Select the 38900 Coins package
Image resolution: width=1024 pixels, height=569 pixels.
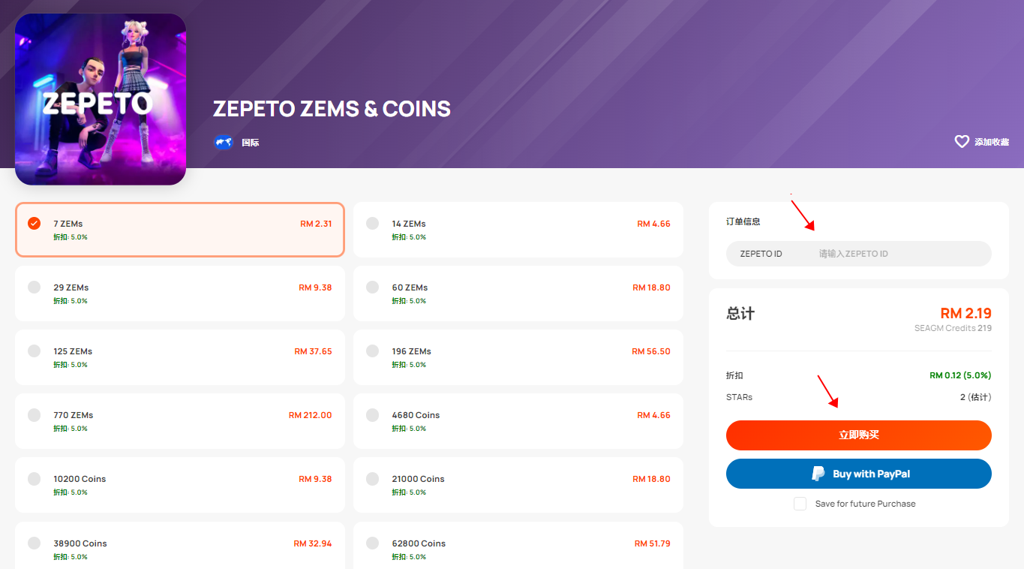tap(180, 546)
